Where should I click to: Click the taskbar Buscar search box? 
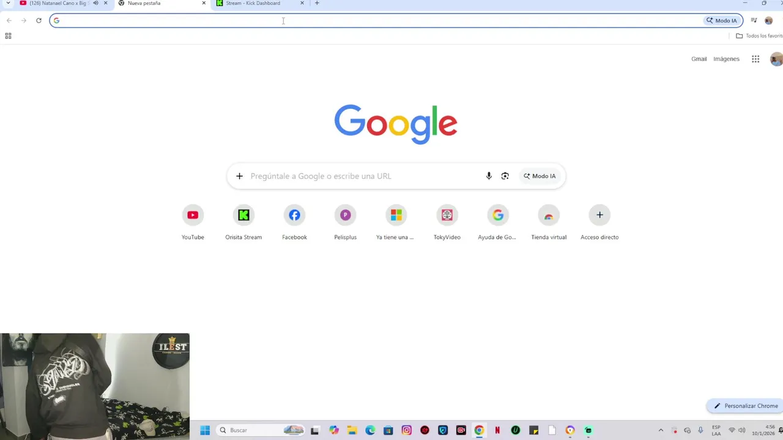tap(261, 430)
